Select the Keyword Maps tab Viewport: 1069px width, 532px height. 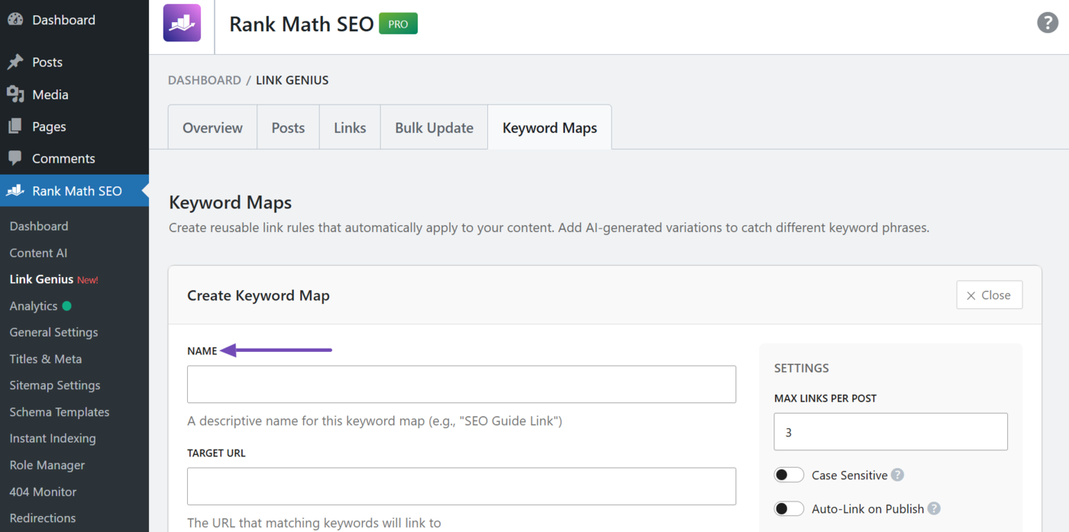[550, 127]
